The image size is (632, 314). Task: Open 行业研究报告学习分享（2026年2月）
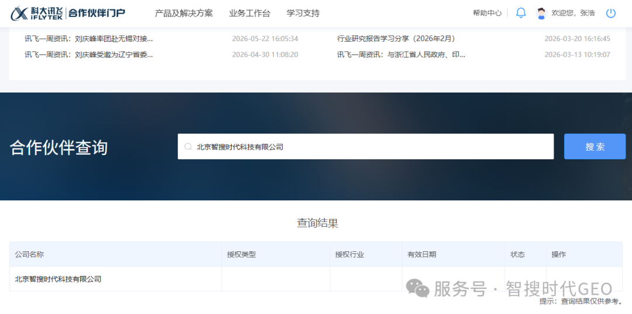point(396,39)
